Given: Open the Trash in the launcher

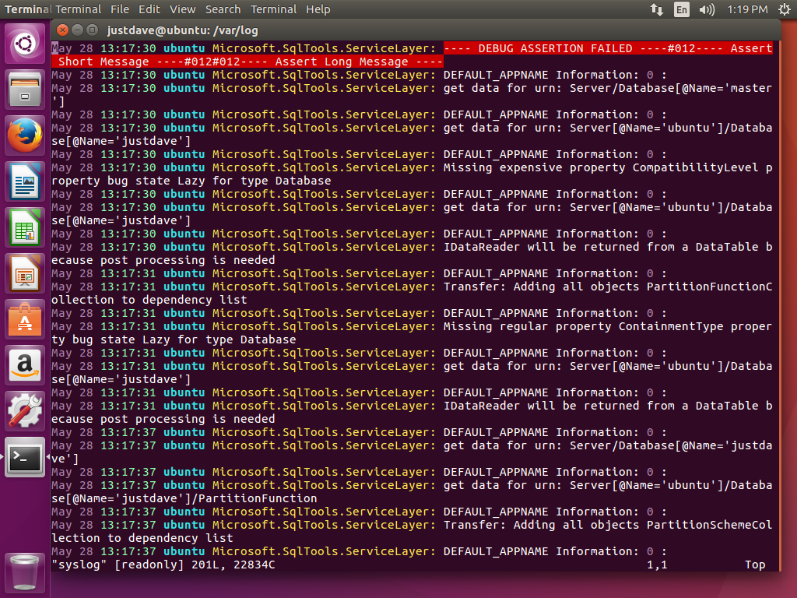Looking at the screenshot, I should click(x=26, y=572).
